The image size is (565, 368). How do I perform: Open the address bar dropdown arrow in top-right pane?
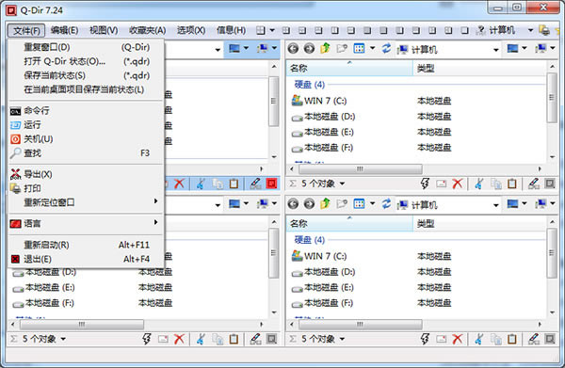coord(496,50)
